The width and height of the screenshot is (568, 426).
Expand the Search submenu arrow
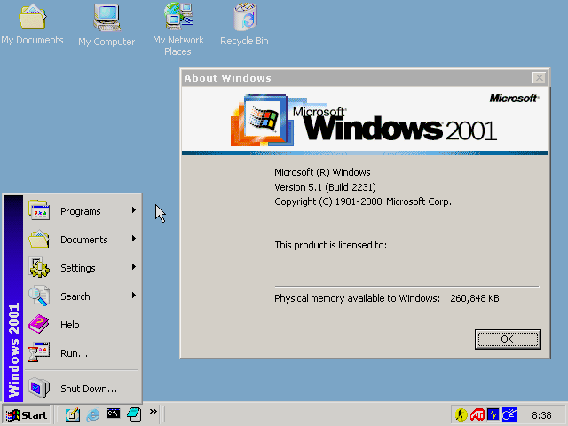[x=134, y=296]
